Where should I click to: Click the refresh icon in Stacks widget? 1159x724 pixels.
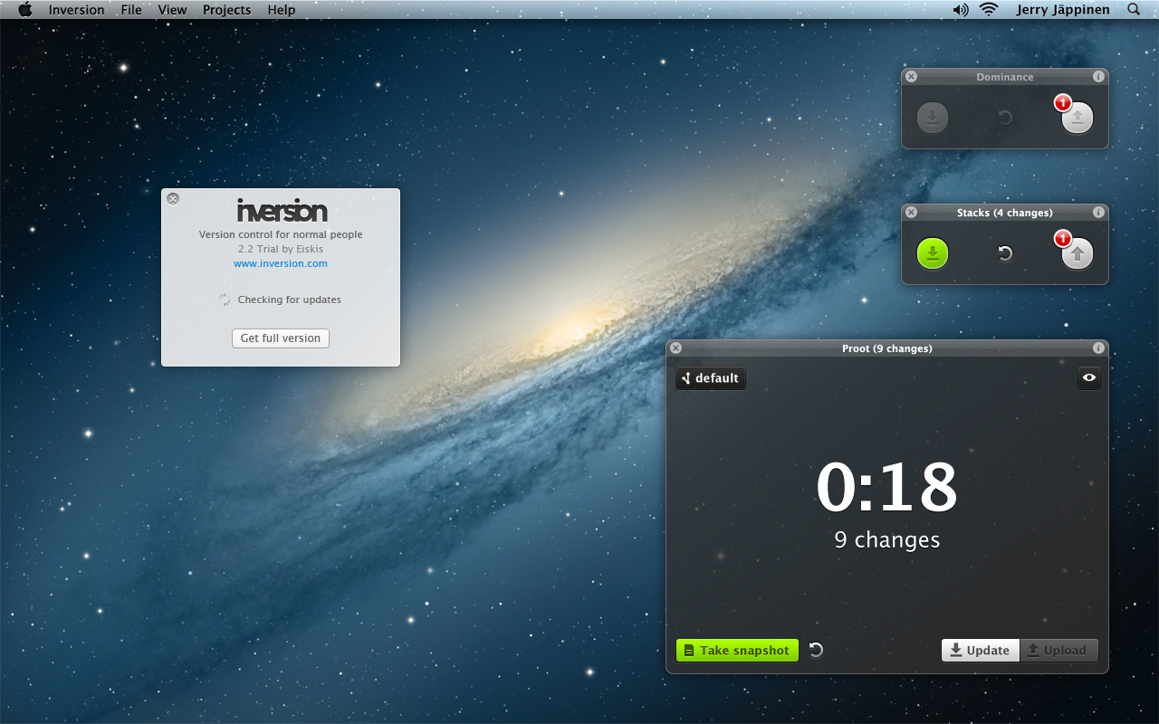[x=1005, y=253]
